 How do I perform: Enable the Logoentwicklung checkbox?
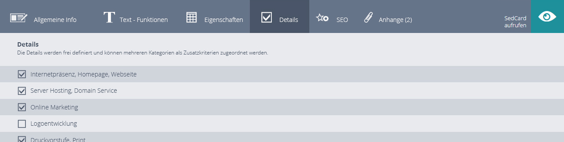[22, 124]
